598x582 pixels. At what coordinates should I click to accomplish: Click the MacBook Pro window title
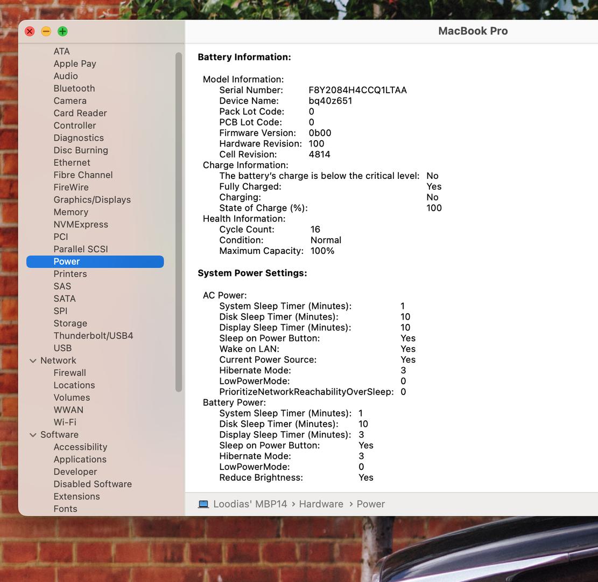click(x=473, y=31)
